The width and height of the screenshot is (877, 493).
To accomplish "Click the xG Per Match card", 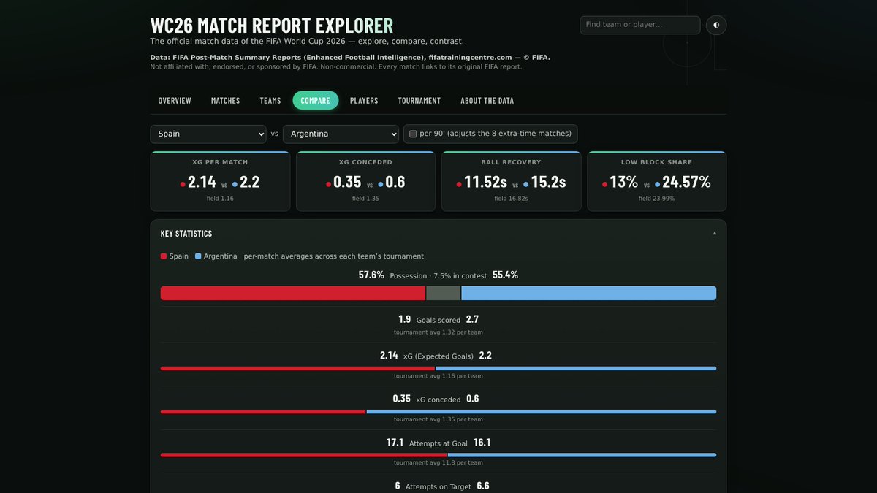I will [220, 182].
